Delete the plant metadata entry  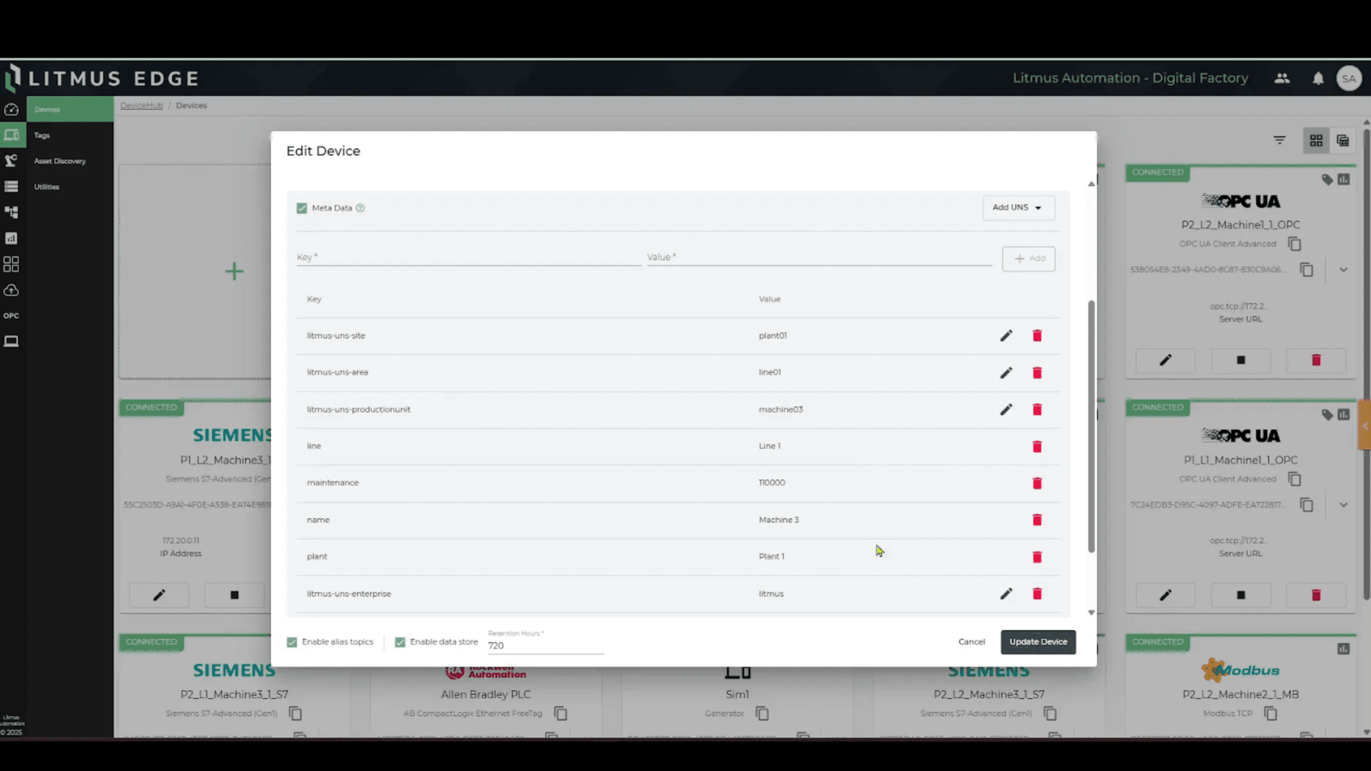[1037, 557]
